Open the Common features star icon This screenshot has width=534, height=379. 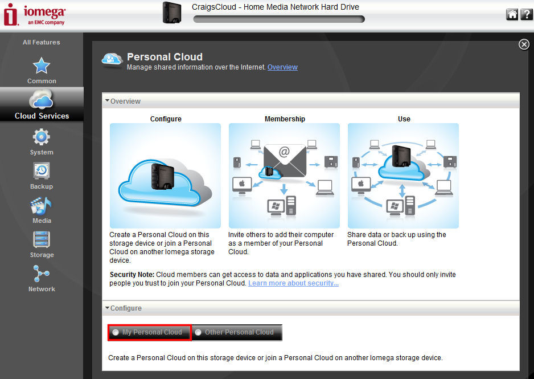tap(42, 66)
